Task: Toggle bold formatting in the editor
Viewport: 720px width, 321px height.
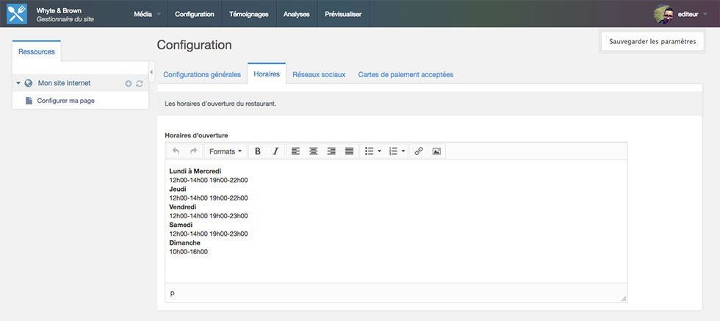Action: 258,151
